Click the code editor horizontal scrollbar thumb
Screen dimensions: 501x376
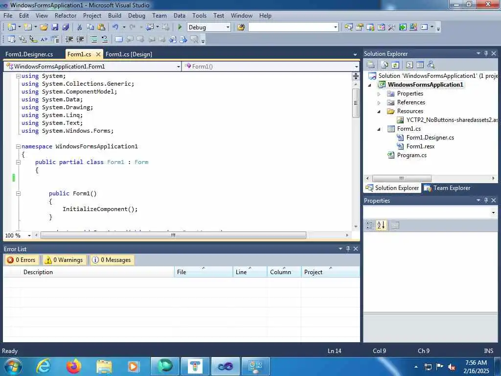[x=173, y=235]
